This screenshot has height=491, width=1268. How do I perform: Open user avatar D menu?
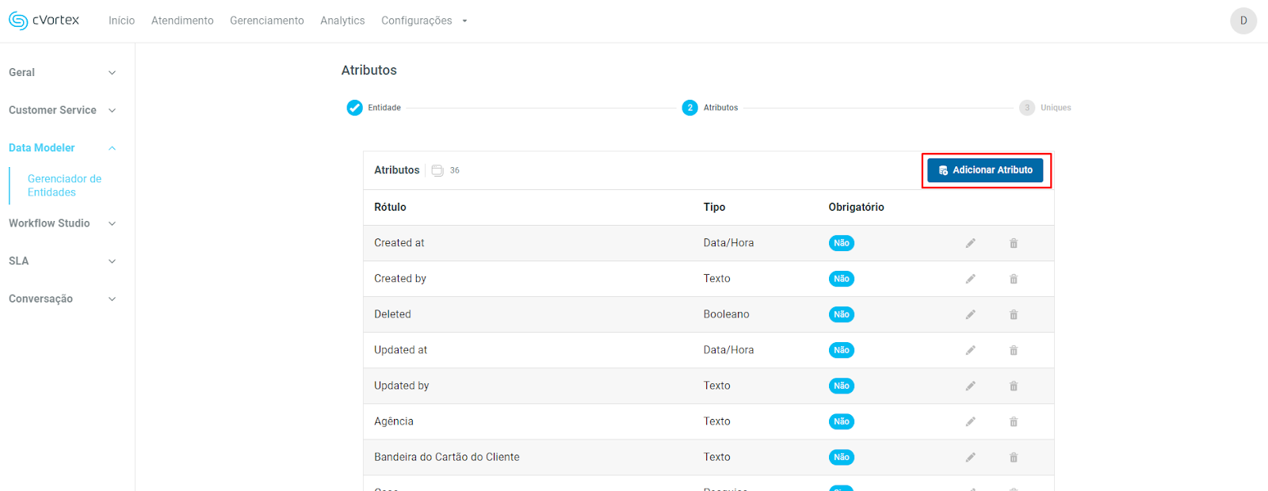click(1243, 21)
